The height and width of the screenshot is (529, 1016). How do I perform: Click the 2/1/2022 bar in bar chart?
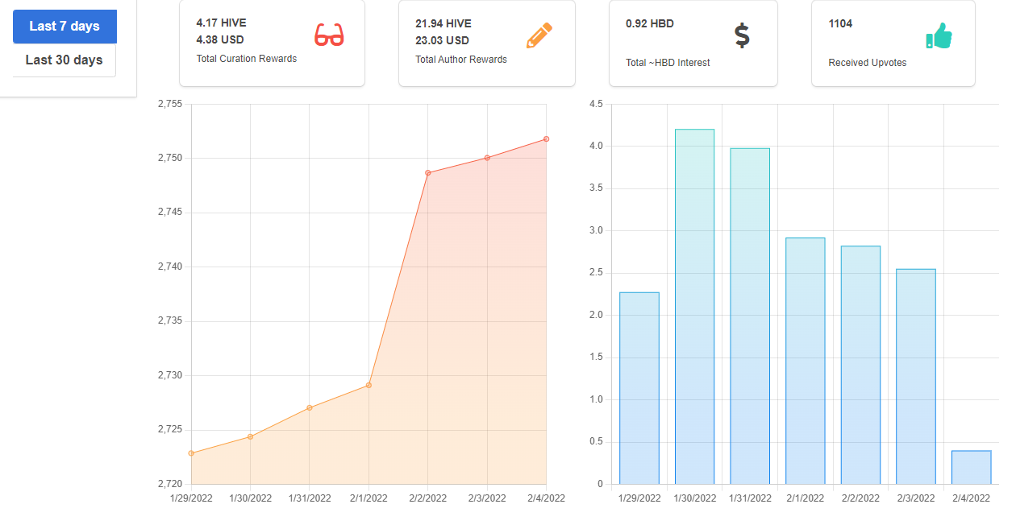coord(806,361)
